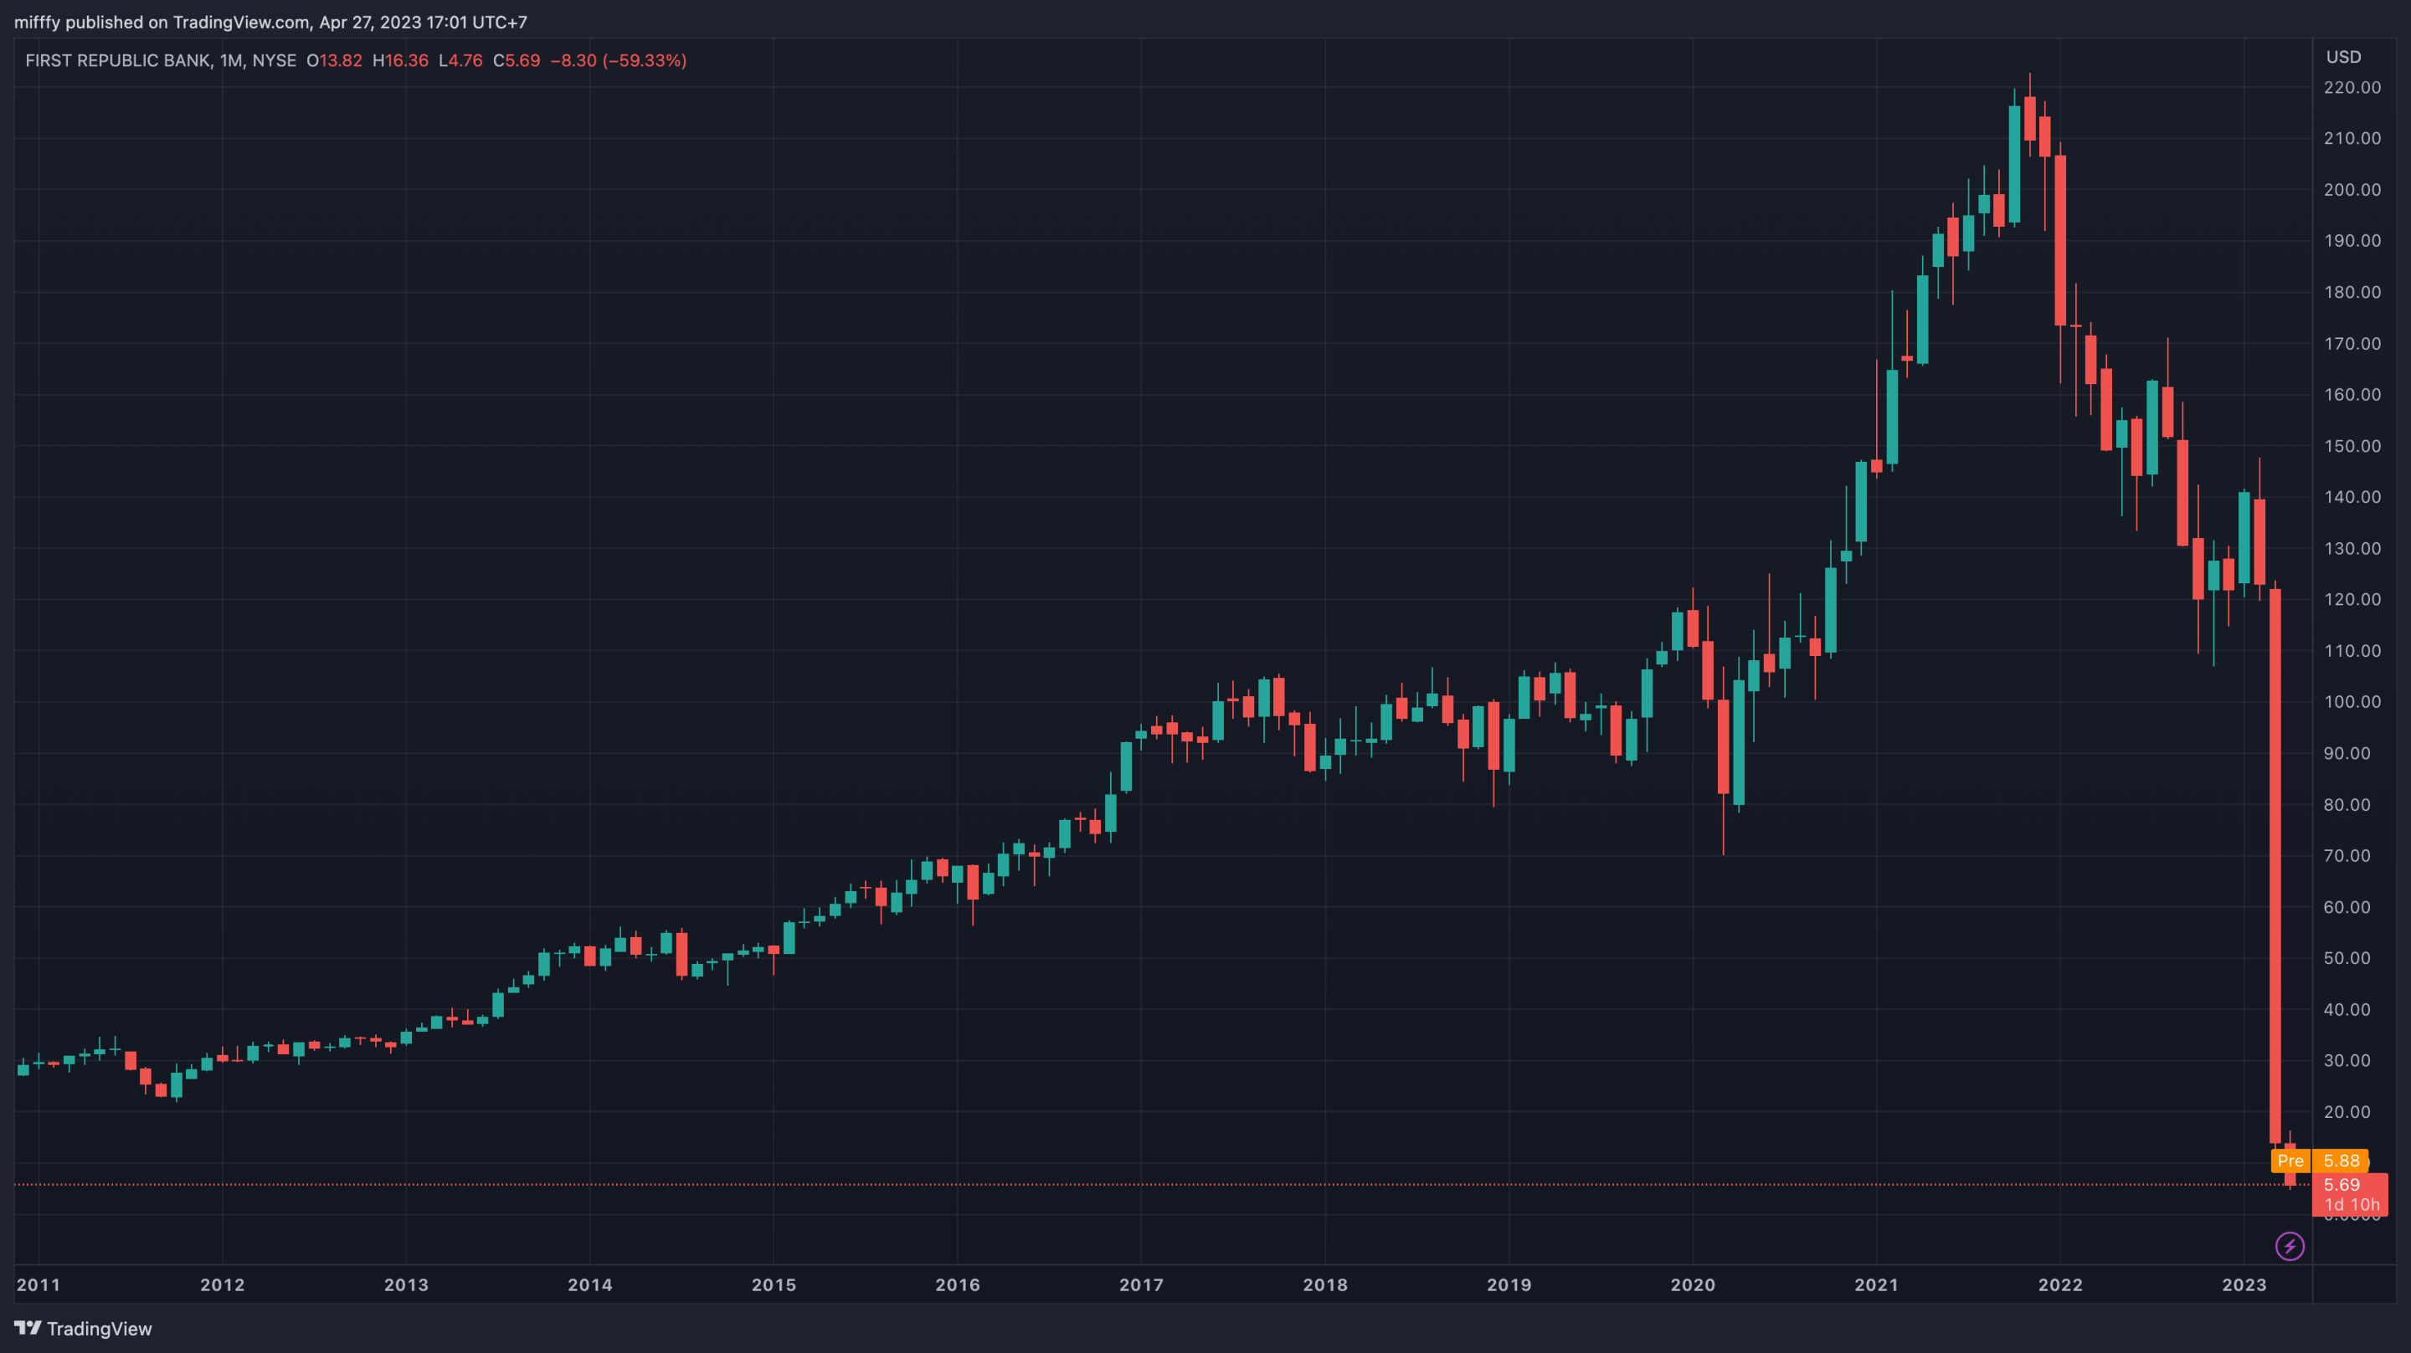2411x1353 pixels.
Task: Click the 2020 label on time axis
Action: (x=1692, y=1284)
